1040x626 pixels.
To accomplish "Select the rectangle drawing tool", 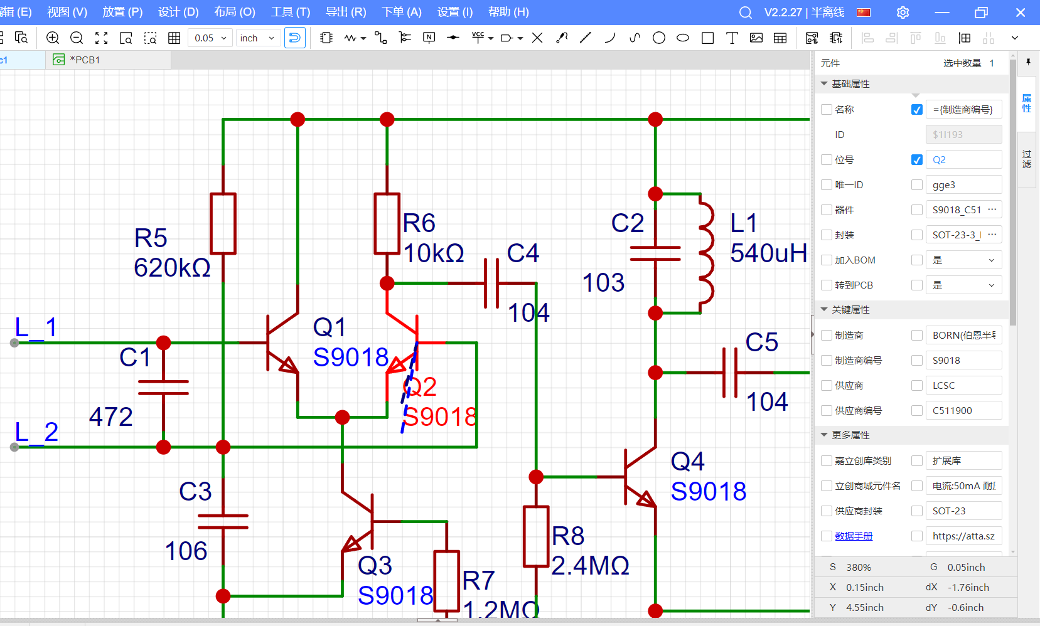I will [x=707, y=38].
